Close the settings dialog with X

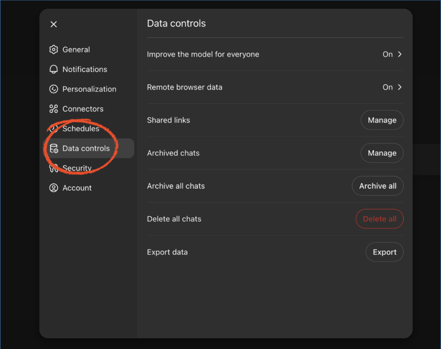[53, 25]
